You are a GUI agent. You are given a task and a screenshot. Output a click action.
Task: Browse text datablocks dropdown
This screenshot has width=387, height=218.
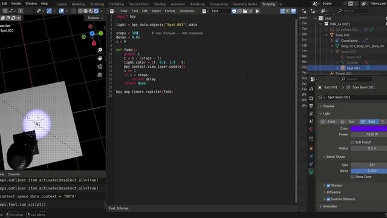(x=206, y=11)
